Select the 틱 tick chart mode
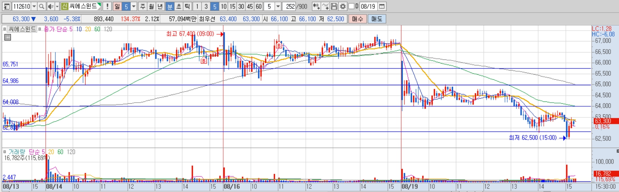Screen dimensions: 619x192 point(187,6)
